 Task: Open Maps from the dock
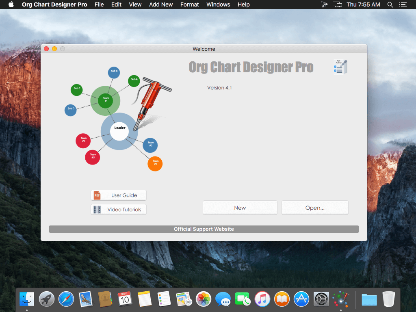coord(184,299)
